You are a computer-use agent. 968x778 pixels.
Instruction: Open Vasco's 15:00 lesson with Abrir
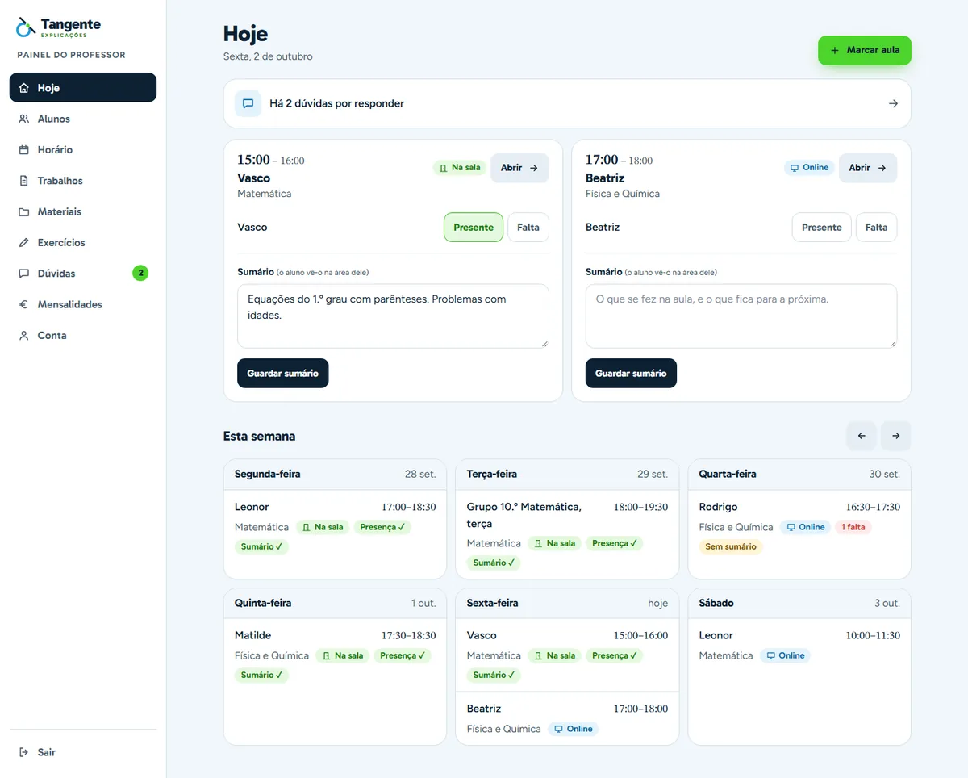tap(519, 168)
